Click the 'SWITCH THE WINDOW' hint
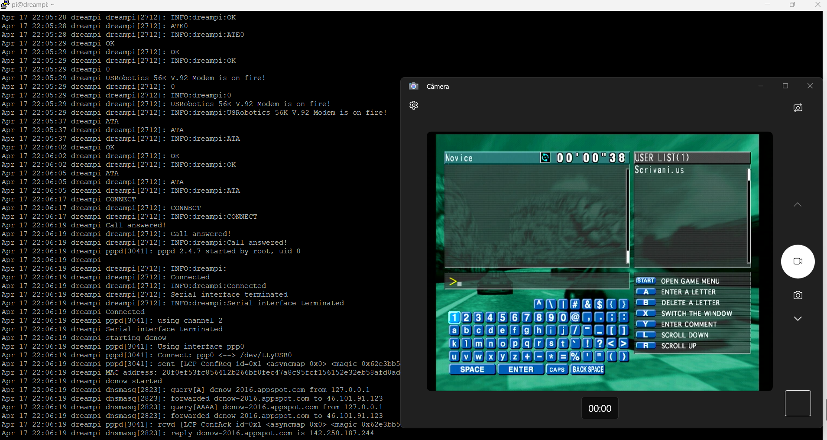Image resolution: width=827 pixels, height=440 pixels. point(684,314)
